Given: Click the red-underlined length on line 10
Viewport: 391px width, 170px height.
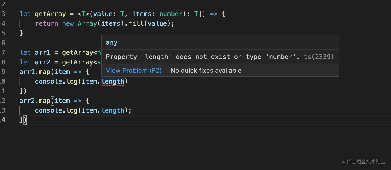Looking at the screenshot, I should pyautogui.click(x=113, y=82).
